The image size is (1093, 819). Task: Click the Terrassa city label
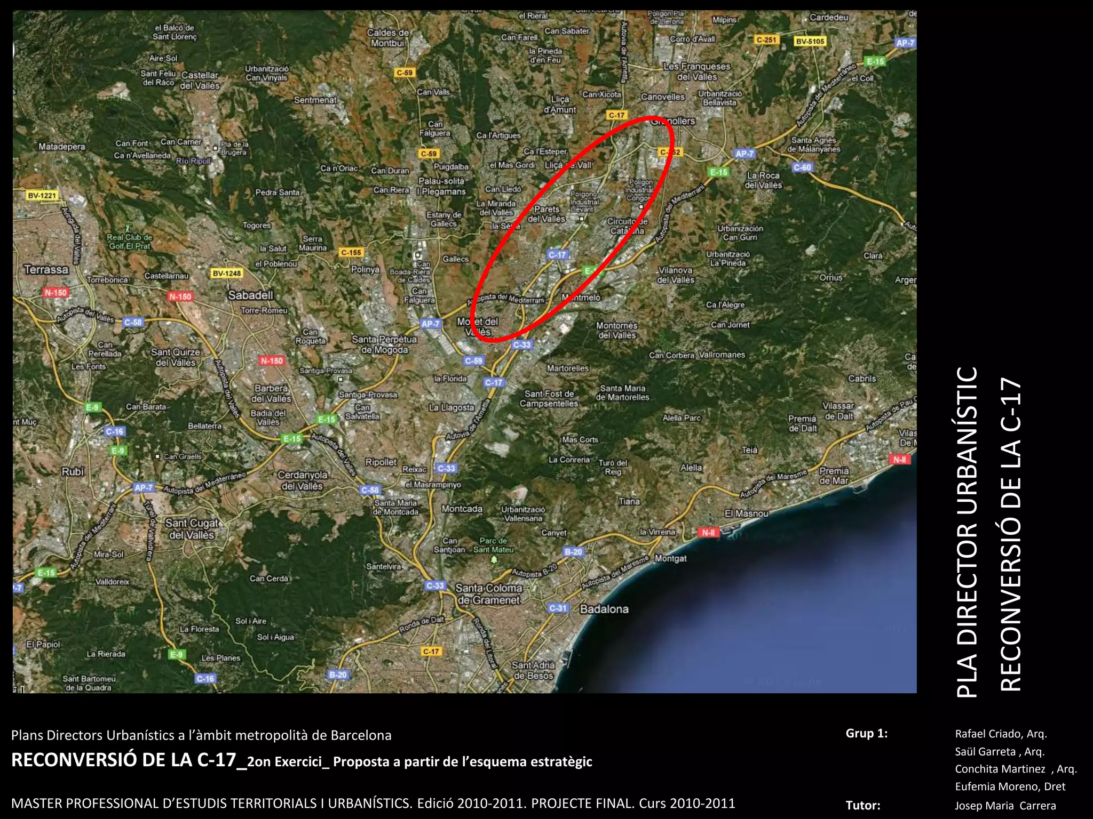pyautogui.click(x=46, y=270)
